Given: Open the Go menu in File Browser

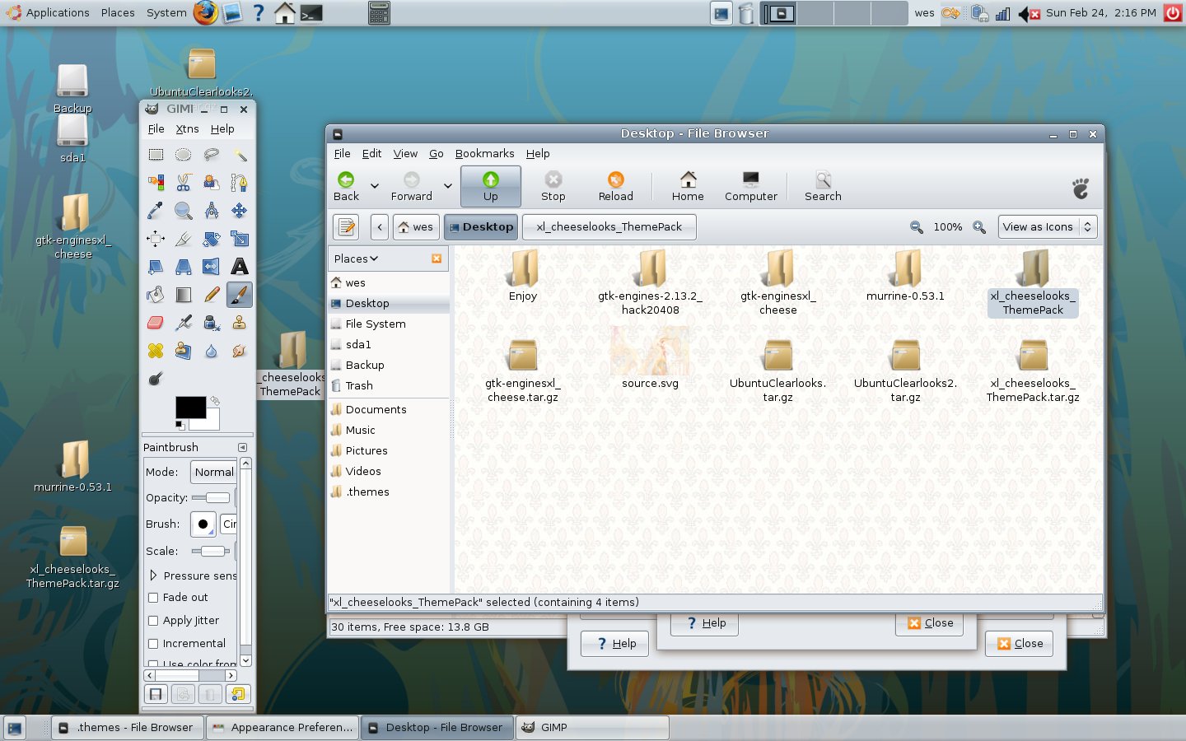Looking at the screenshot, I should pos(437,154).
